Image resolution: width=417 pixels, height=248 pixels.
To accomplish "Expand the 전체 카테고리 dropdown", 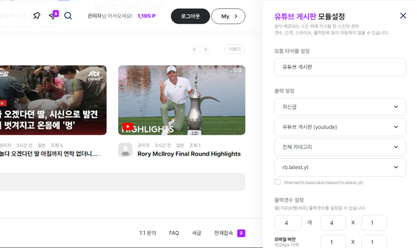I will coord(340,147).
